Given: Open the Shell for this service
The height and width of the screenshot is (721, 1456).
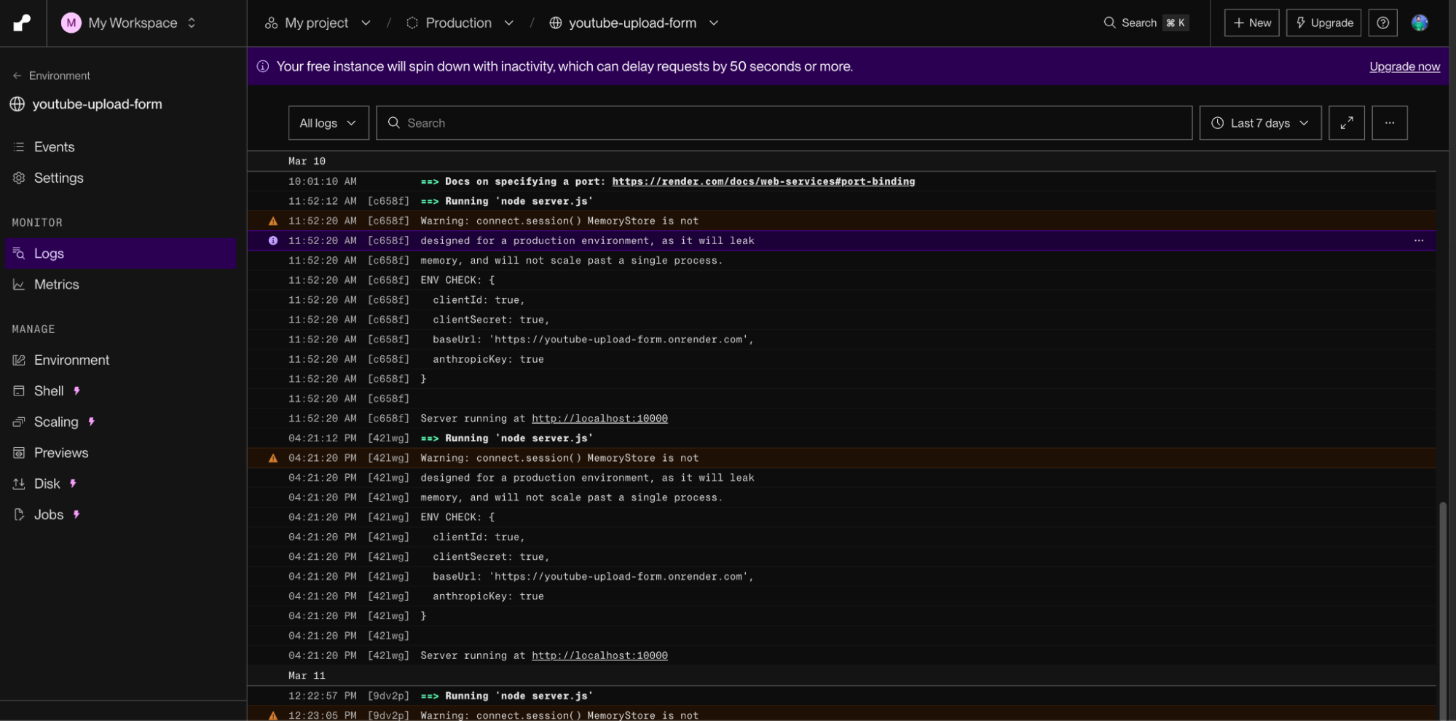Looking at the screenshot, I should tap(48, 390).
